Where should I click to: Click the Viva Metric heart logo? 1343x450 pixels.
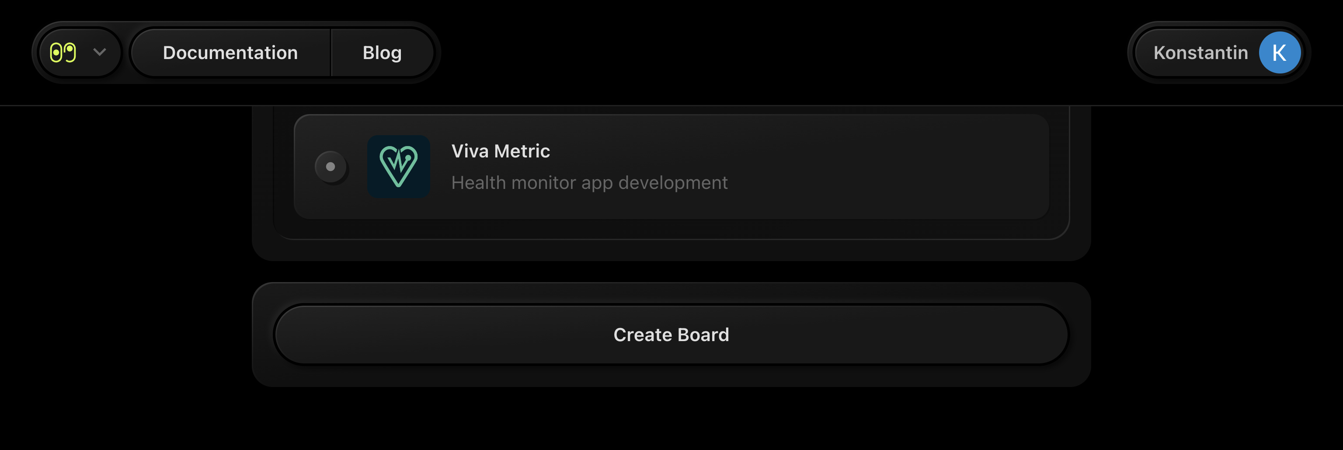399,167
